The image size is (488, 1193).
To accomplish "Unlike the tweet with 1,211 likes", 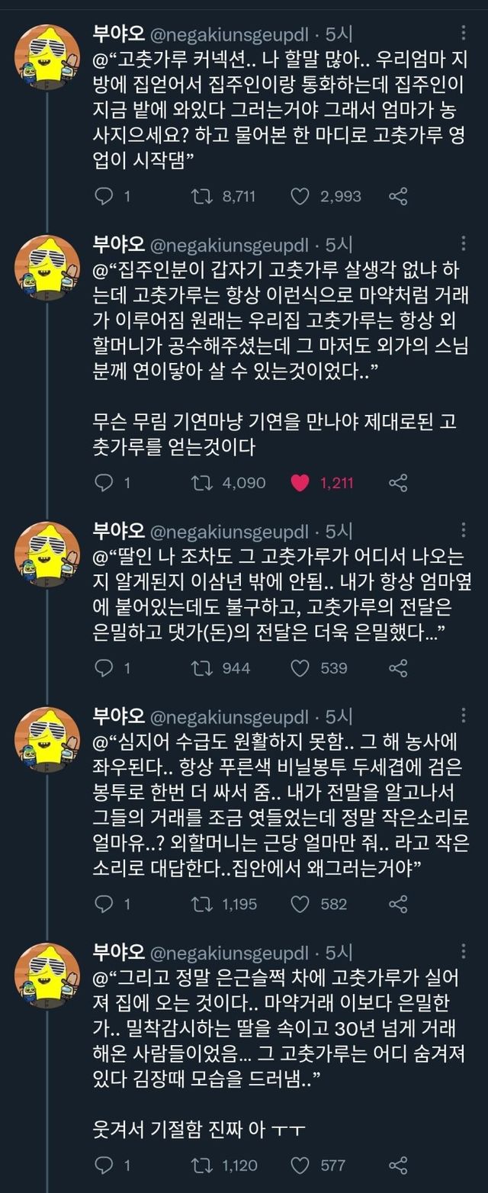I will tap(300, 482).
